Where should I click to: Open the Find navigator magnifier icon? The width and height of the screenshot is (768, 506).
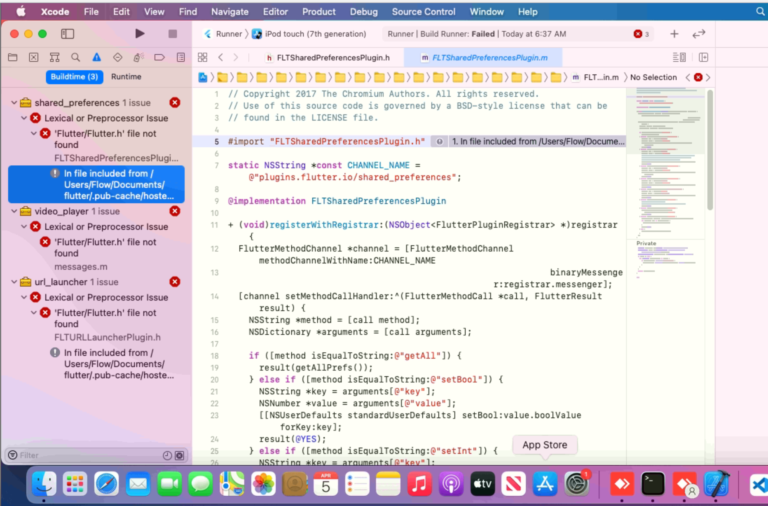(x=76, y=57)
